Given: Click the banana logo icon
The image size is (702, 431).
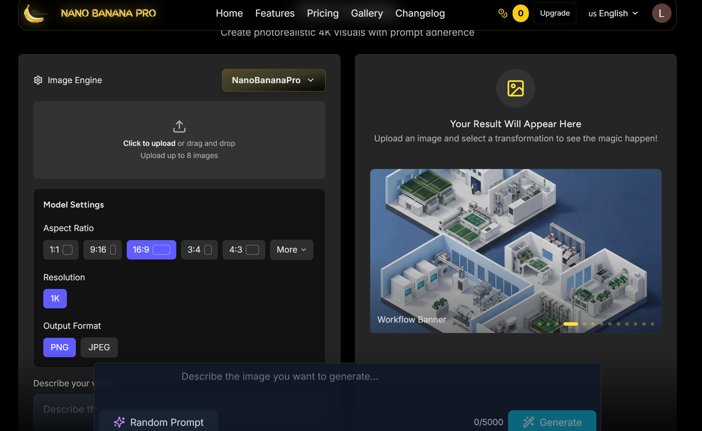Looking at the screenshot, I should click(35, 14).
